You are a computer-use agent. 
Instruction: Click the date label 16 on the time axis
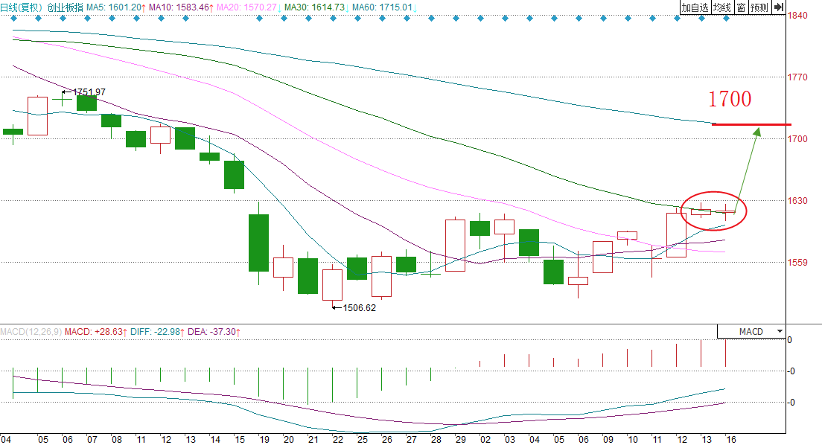(x=730, y=439)
